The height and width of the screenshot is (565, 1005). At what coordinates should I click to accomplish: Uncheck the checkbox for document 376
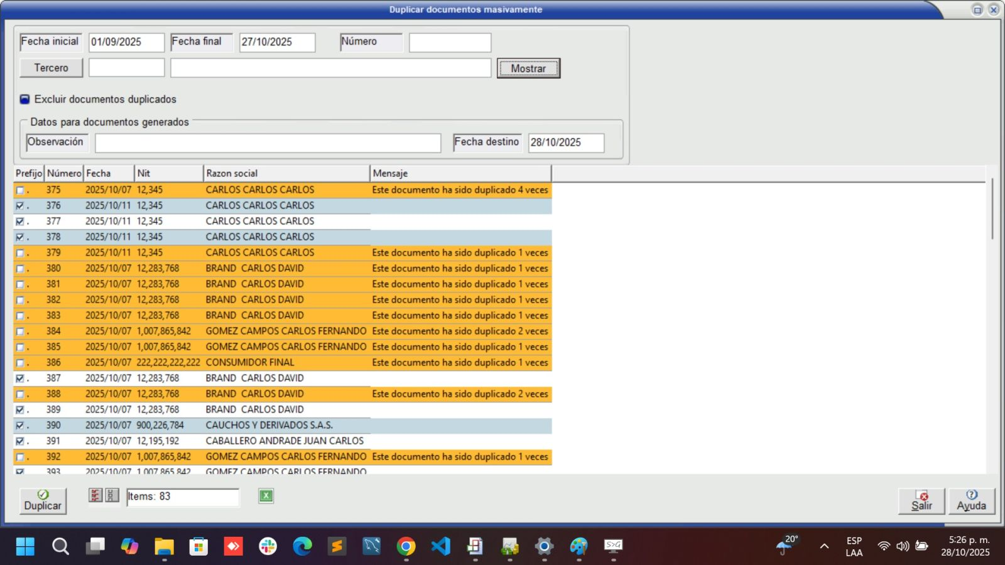(20, 206)
